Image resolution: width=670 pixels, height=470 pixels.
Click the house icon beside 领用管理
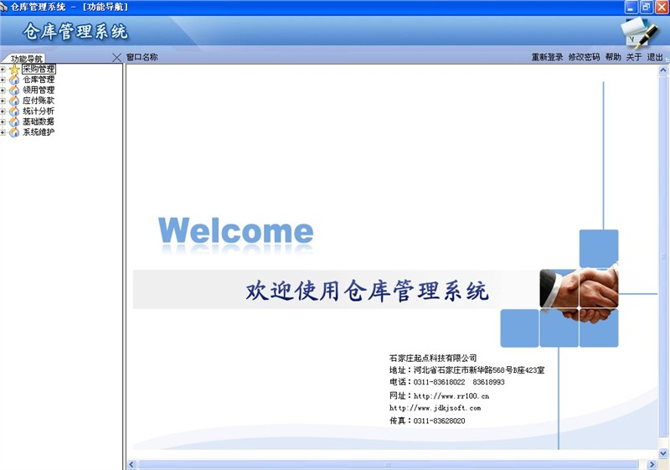click(14, 90)
